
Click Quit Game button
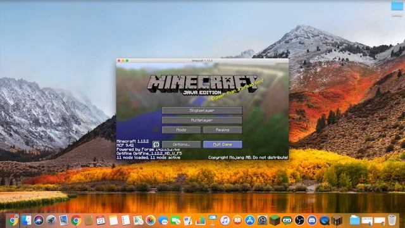click(223, 144)
